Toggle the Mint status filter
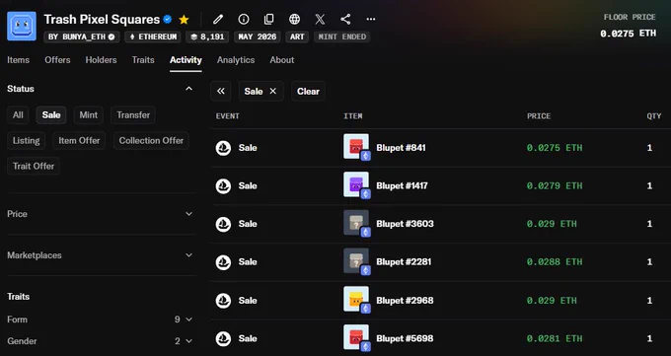Screen dimensions: 671x356 [x=89, y=115]
